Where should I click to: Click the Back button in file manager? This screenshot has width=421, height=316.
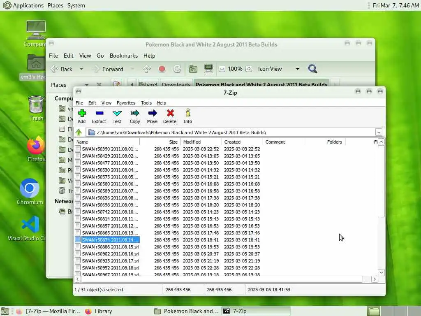[62, 69]
